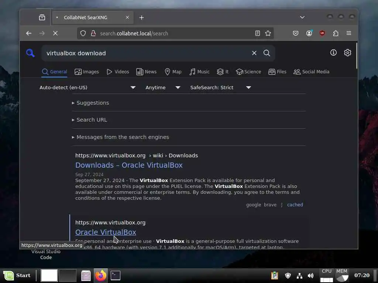The width and height of the screenshot is (378, 283).
Task: Switch to Science category
Action: [x=248, y=72]
